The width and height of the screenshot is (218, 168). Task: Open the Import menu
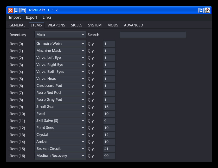15,17
